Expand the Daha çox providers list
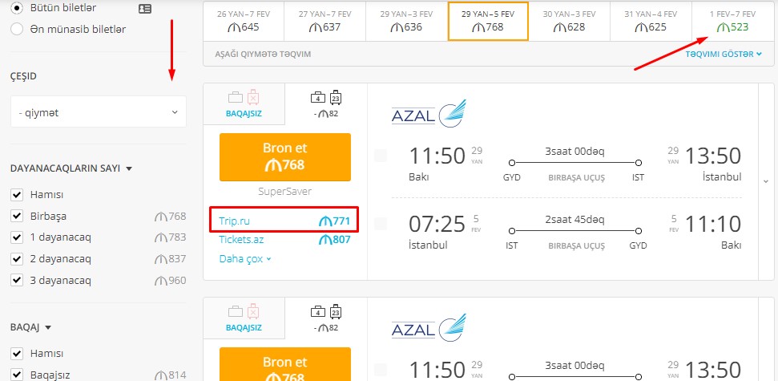This screenshot has width=778, height=381. tap(245, 259)
